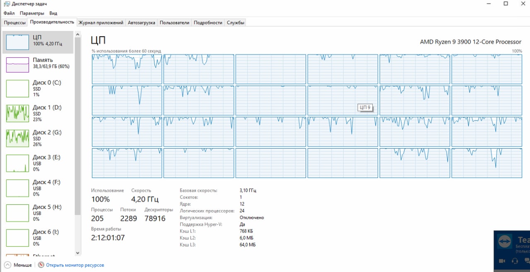Screen dimensions: 530x272
Task: Click the 768 КБ L1 cache value
Action: coord(247,231)
